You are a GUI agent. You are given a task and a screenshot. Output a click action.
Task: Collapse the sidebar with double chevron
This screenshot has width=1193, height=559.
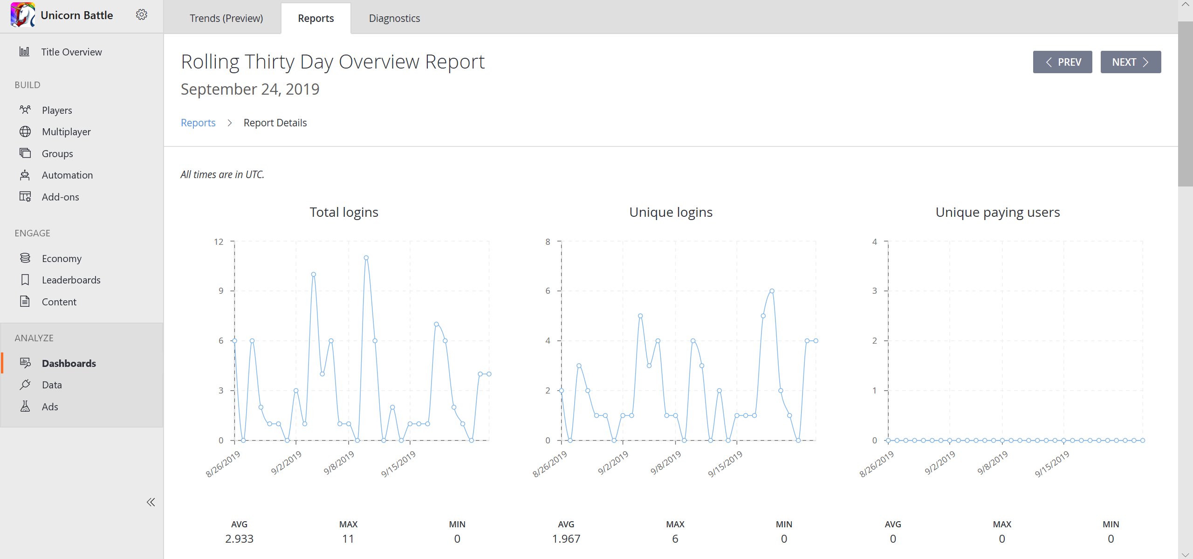pyautogui.click(x=151, y=502)
